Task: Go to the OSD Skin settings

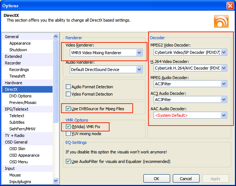Action: tap(17, 149)
